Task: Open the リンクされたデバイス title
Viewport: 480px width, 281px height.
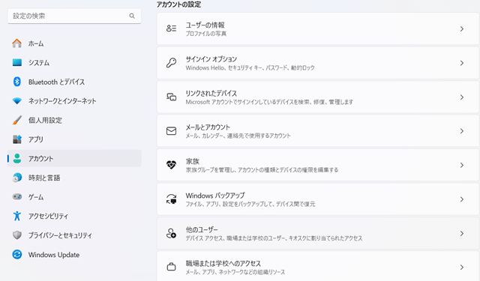Action: (x=211, y=93)
